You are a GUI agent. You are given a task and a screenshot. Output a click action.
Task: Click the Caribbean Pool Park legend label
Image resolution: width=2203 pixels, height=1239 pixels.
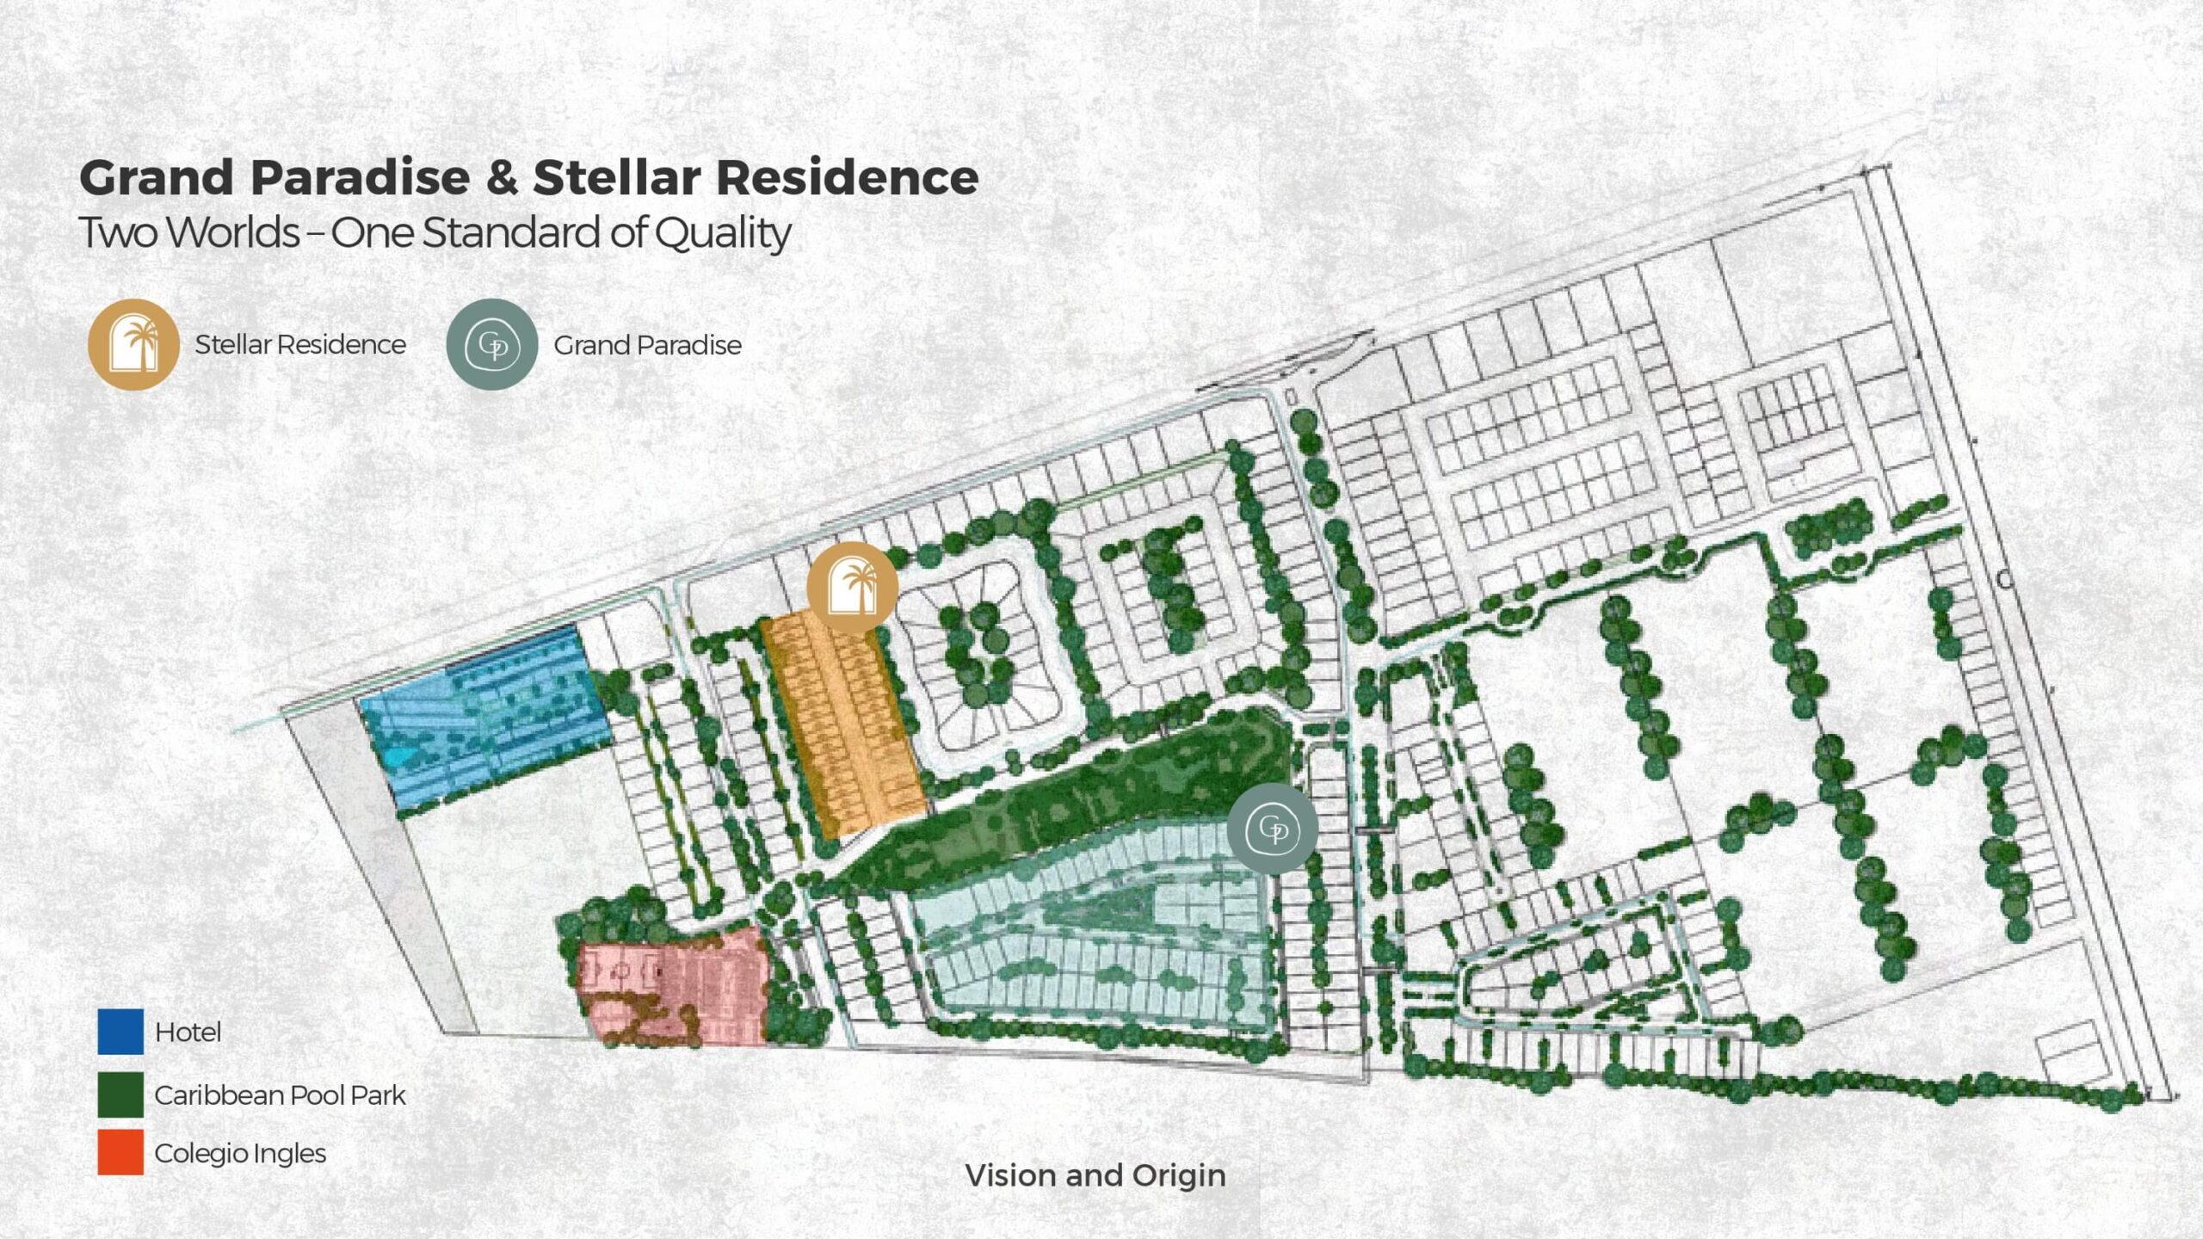tap(280, 1095)
